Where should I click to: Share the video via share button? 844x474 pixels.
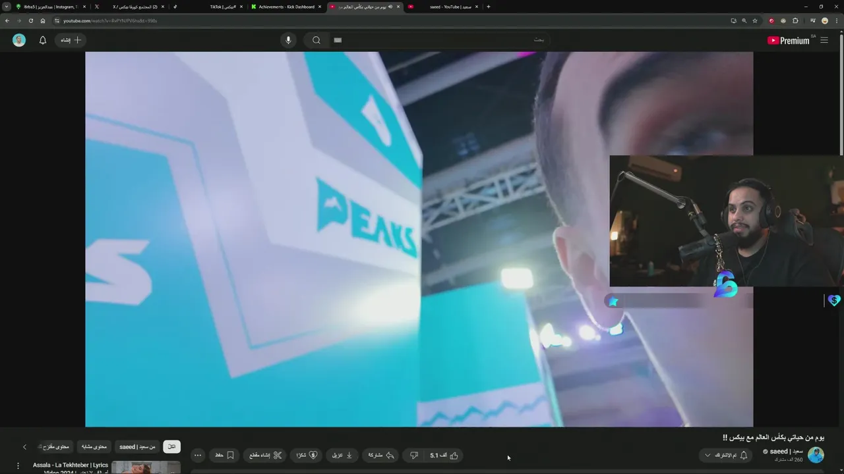coord(380,455)
